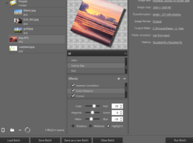Viewport: 193px width, 143px height.
Task: Uncheck Curves effect checkbox
Action: point(73,96)
